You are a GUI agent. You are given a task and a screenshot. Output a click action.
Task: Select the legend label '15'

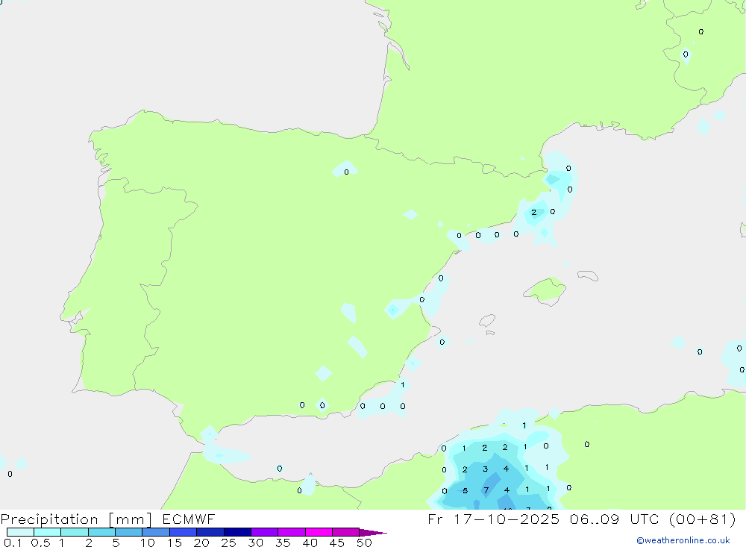(x=175, y=543)
